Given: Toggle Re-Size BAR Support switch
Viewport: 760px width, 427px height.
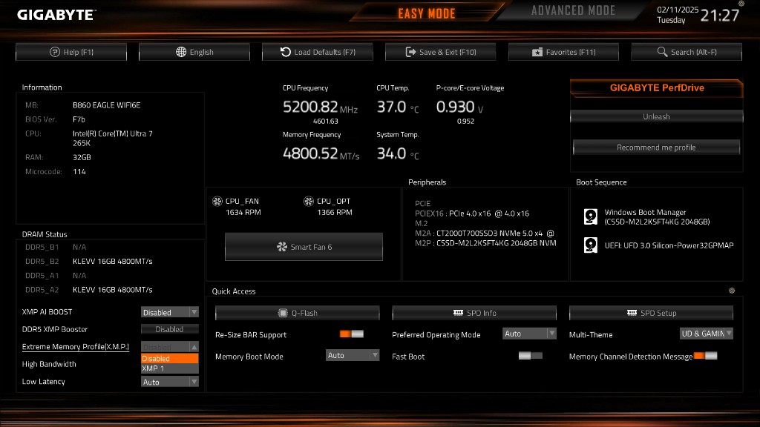Looking at the screenshot, I should click(351, 334).
